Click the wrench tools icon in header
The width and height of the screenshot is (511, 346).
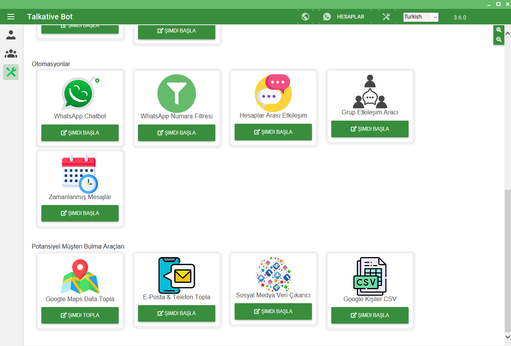(386, 17)
